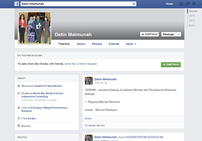Click 'Lokasi : Seluruh Malaysia' post line
The width and height of the screenshot is (202, 141).
(101, 110)
